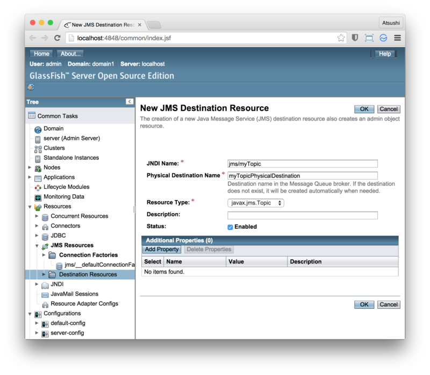Expand the Applications tree node
Screen dimensions: 430x375
(x=30, y=178)
